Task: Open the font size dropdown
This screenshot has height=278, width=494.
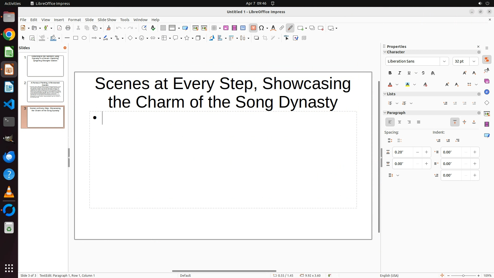Action: [474, 61]
